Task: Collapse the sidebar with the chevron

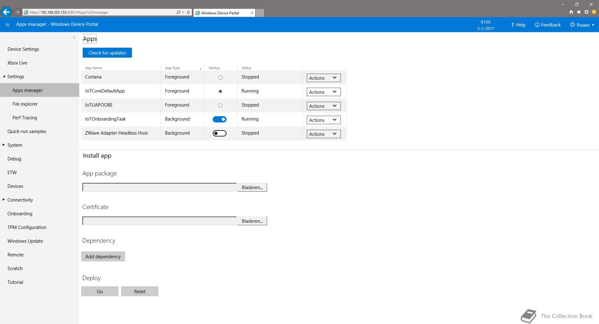Action: [x=74, y=37]
